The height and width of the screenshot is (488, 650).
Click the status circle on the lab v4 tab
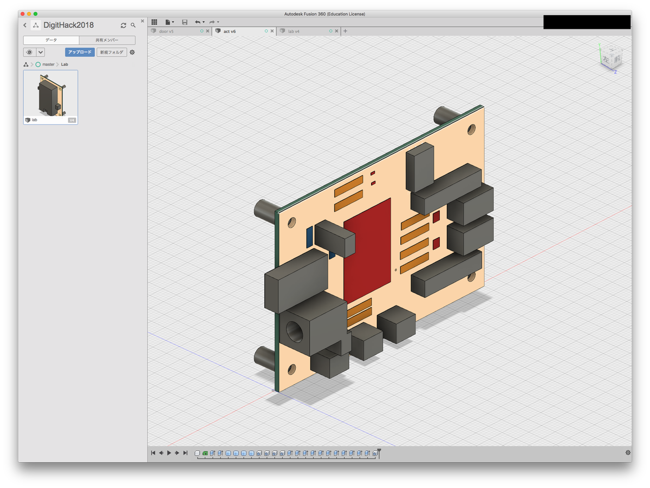point(330,31)
